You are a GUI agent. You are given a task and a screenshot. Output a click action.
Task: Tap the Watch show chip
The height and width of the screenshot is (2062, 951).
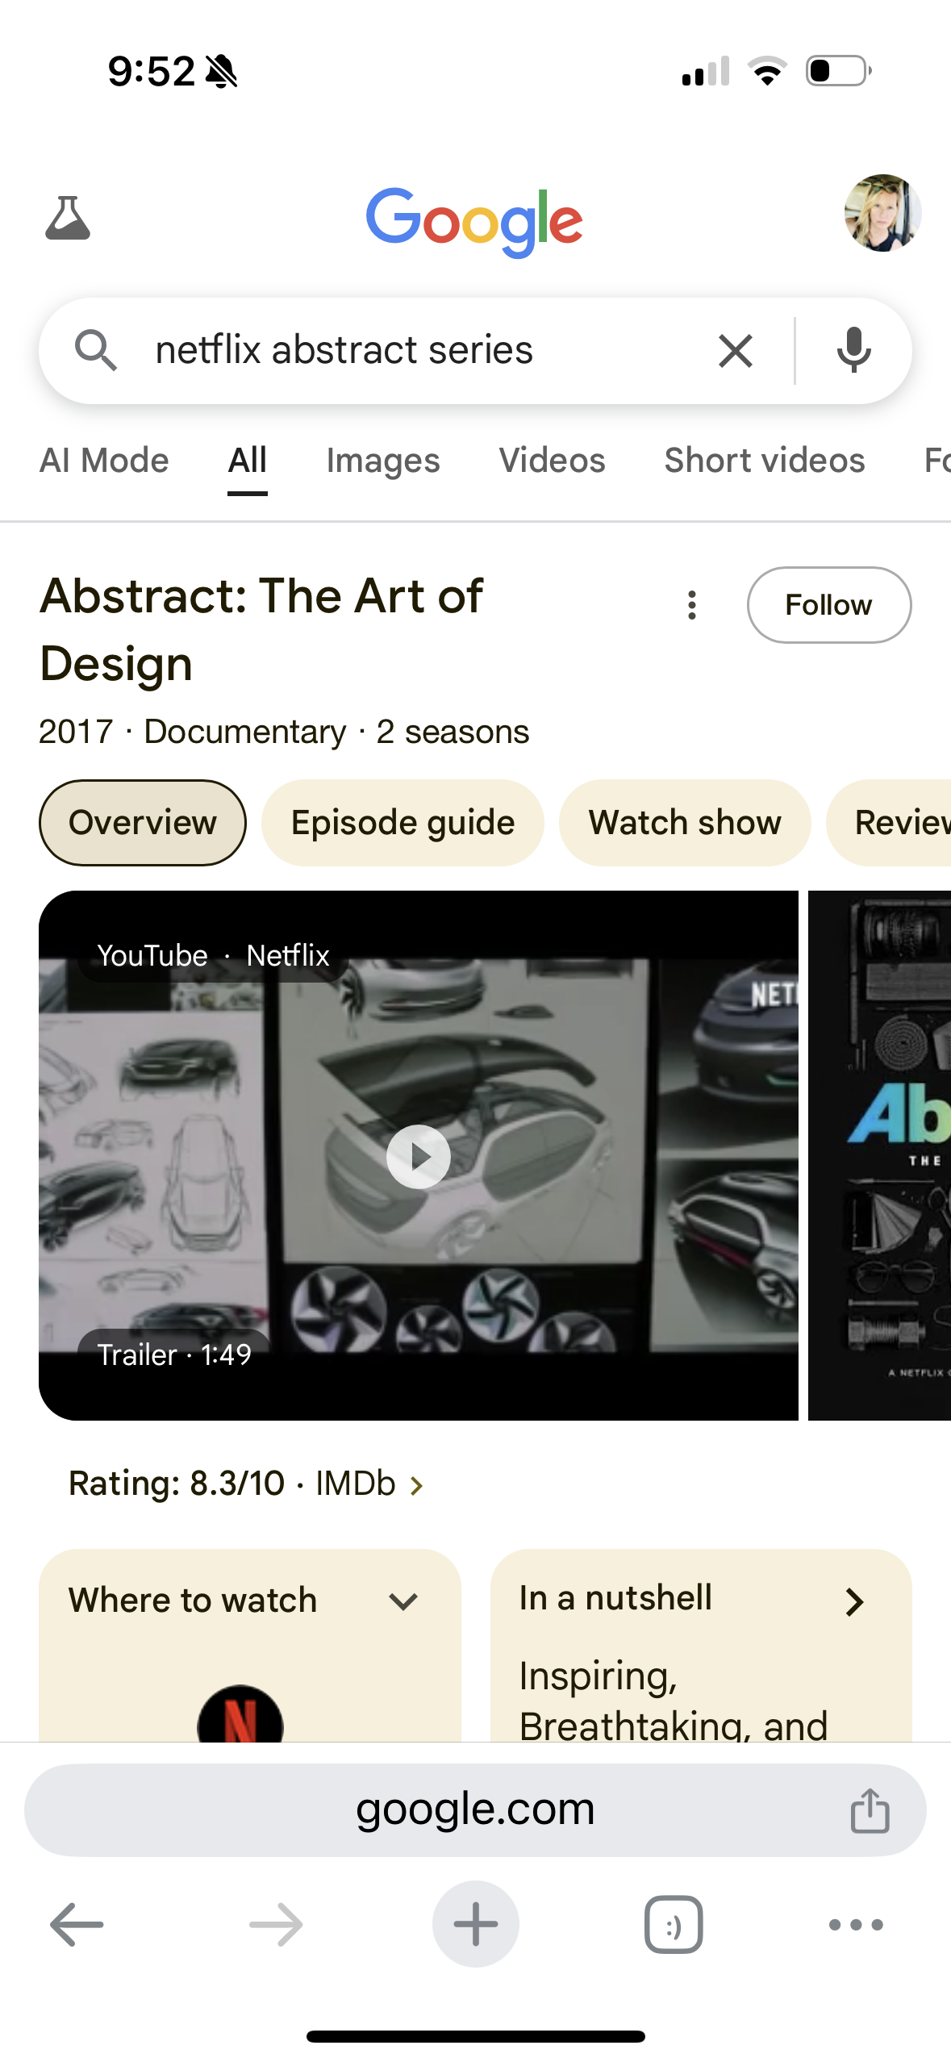(x=685, y=823)
